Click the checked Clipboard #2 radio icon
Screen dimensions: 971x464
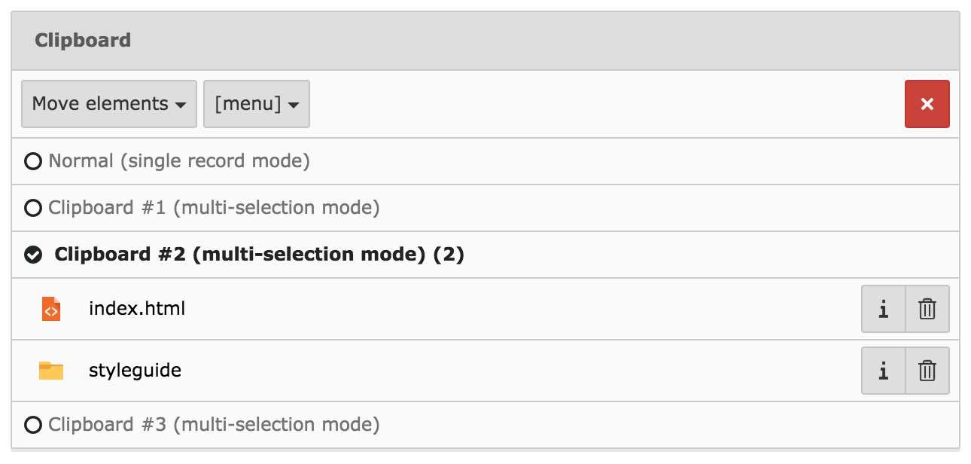coord(33,255)
